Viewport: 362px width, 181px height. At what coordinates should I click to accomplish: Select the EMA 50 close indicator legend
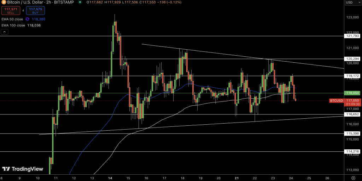pos(12,19)
